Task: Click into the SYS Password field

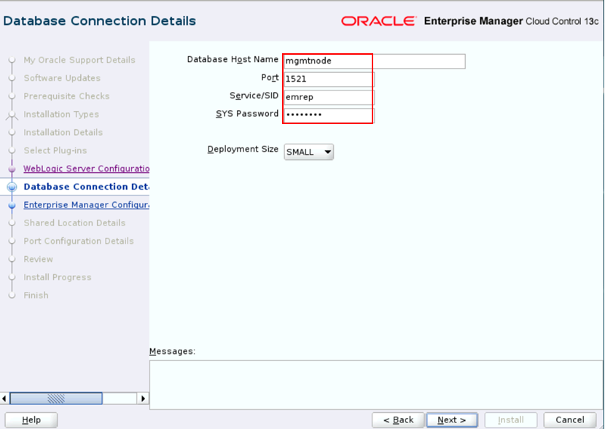Action: click(x=329, y=115)
